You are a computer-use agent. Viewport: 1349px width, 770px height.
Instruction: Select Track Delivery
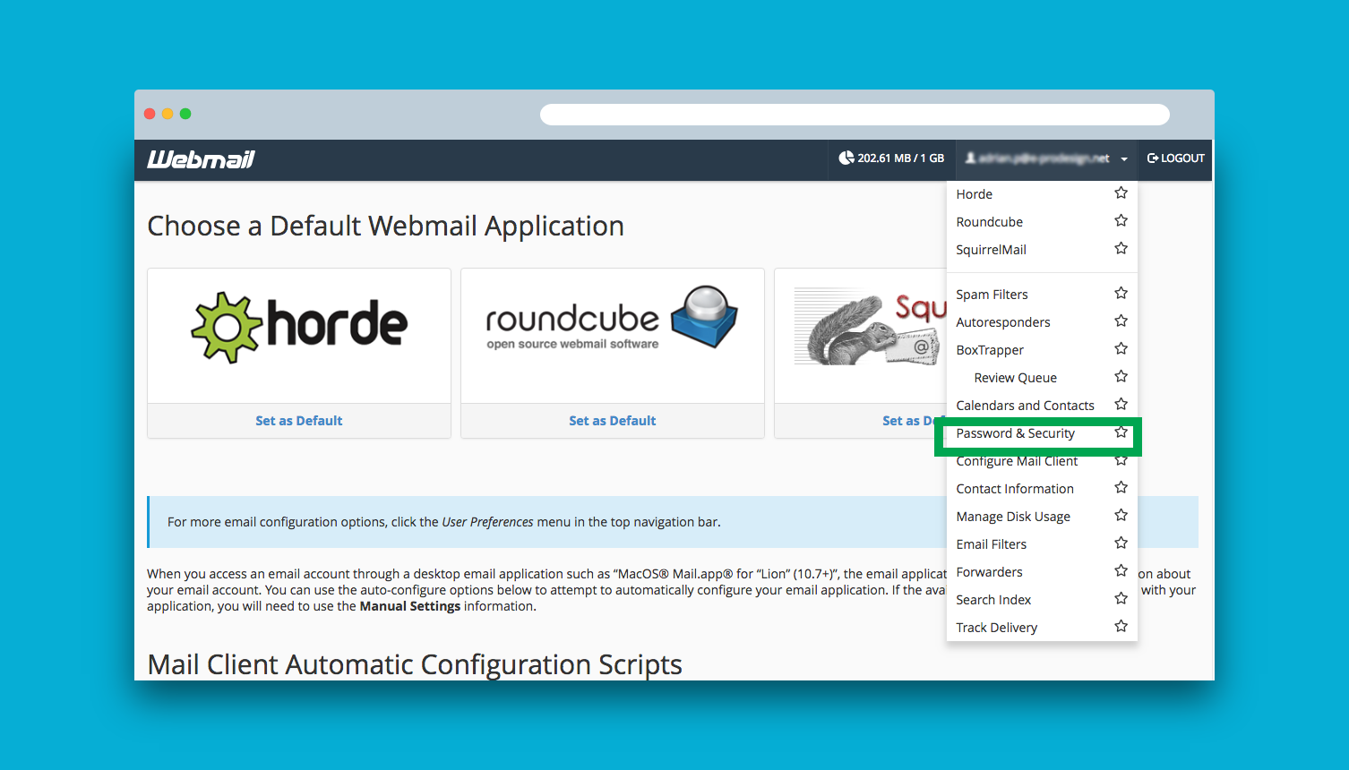(996, 628)
